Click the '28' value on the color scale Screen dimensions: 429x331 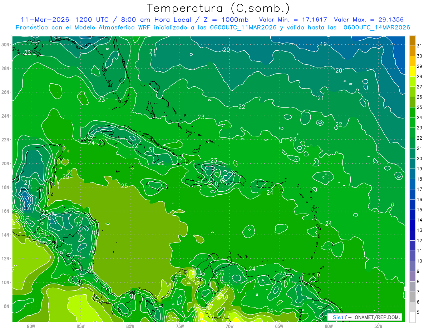coord(420,76)
